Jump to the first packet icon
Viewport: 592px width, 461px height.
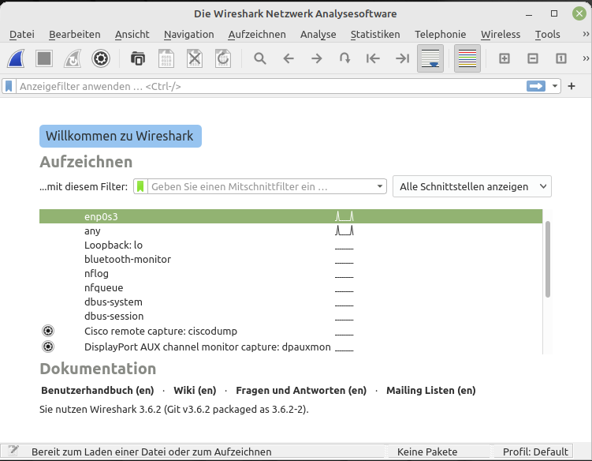coord(373,58)
